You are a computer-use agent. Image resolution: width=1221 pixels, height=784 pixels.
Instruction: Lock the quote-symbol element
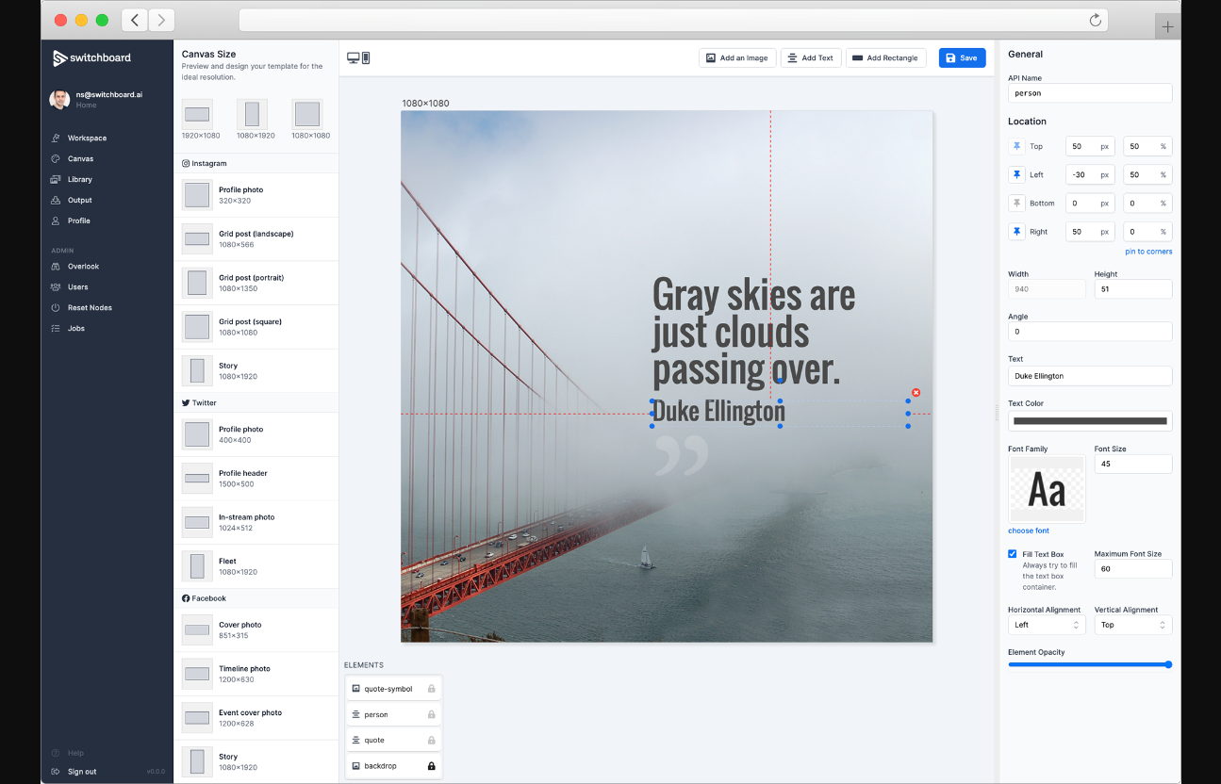pos(432,689)
